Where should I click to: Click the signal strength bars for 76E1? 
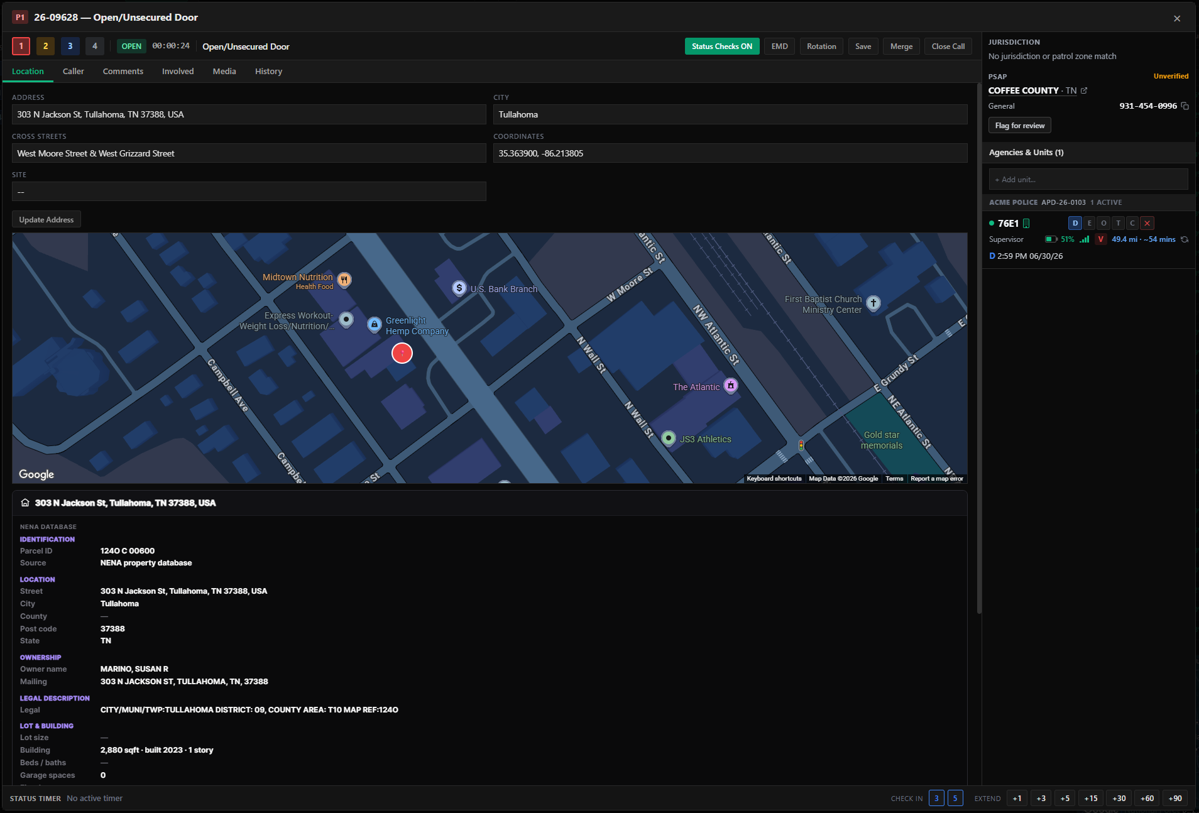click(x=1085, y=239)
